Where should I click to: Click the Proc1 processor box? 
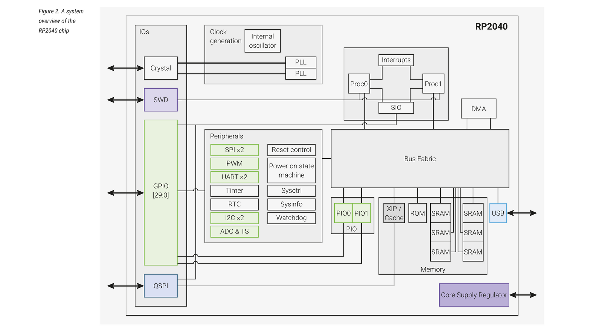point(433,84)
